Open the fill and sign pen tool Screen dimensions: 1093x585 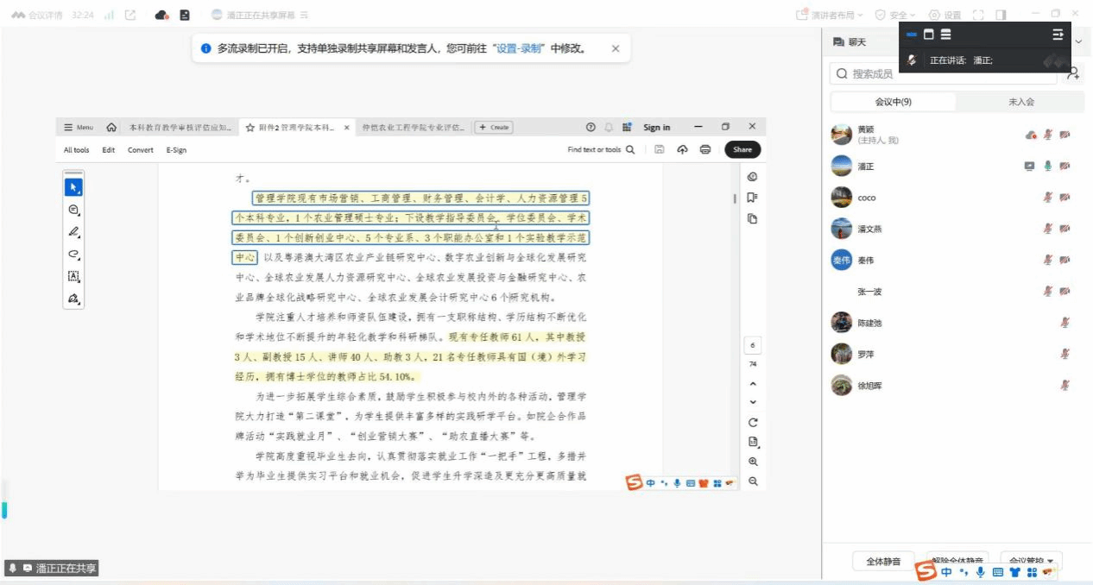pyautogui.click(x=74, y=299)
